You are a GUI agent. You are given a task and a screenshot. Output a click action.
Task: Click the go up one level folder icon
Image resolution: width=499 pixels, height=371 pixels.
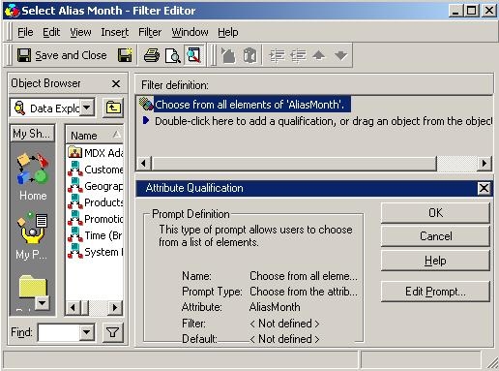pyautogui.click(x=113, y=108)
